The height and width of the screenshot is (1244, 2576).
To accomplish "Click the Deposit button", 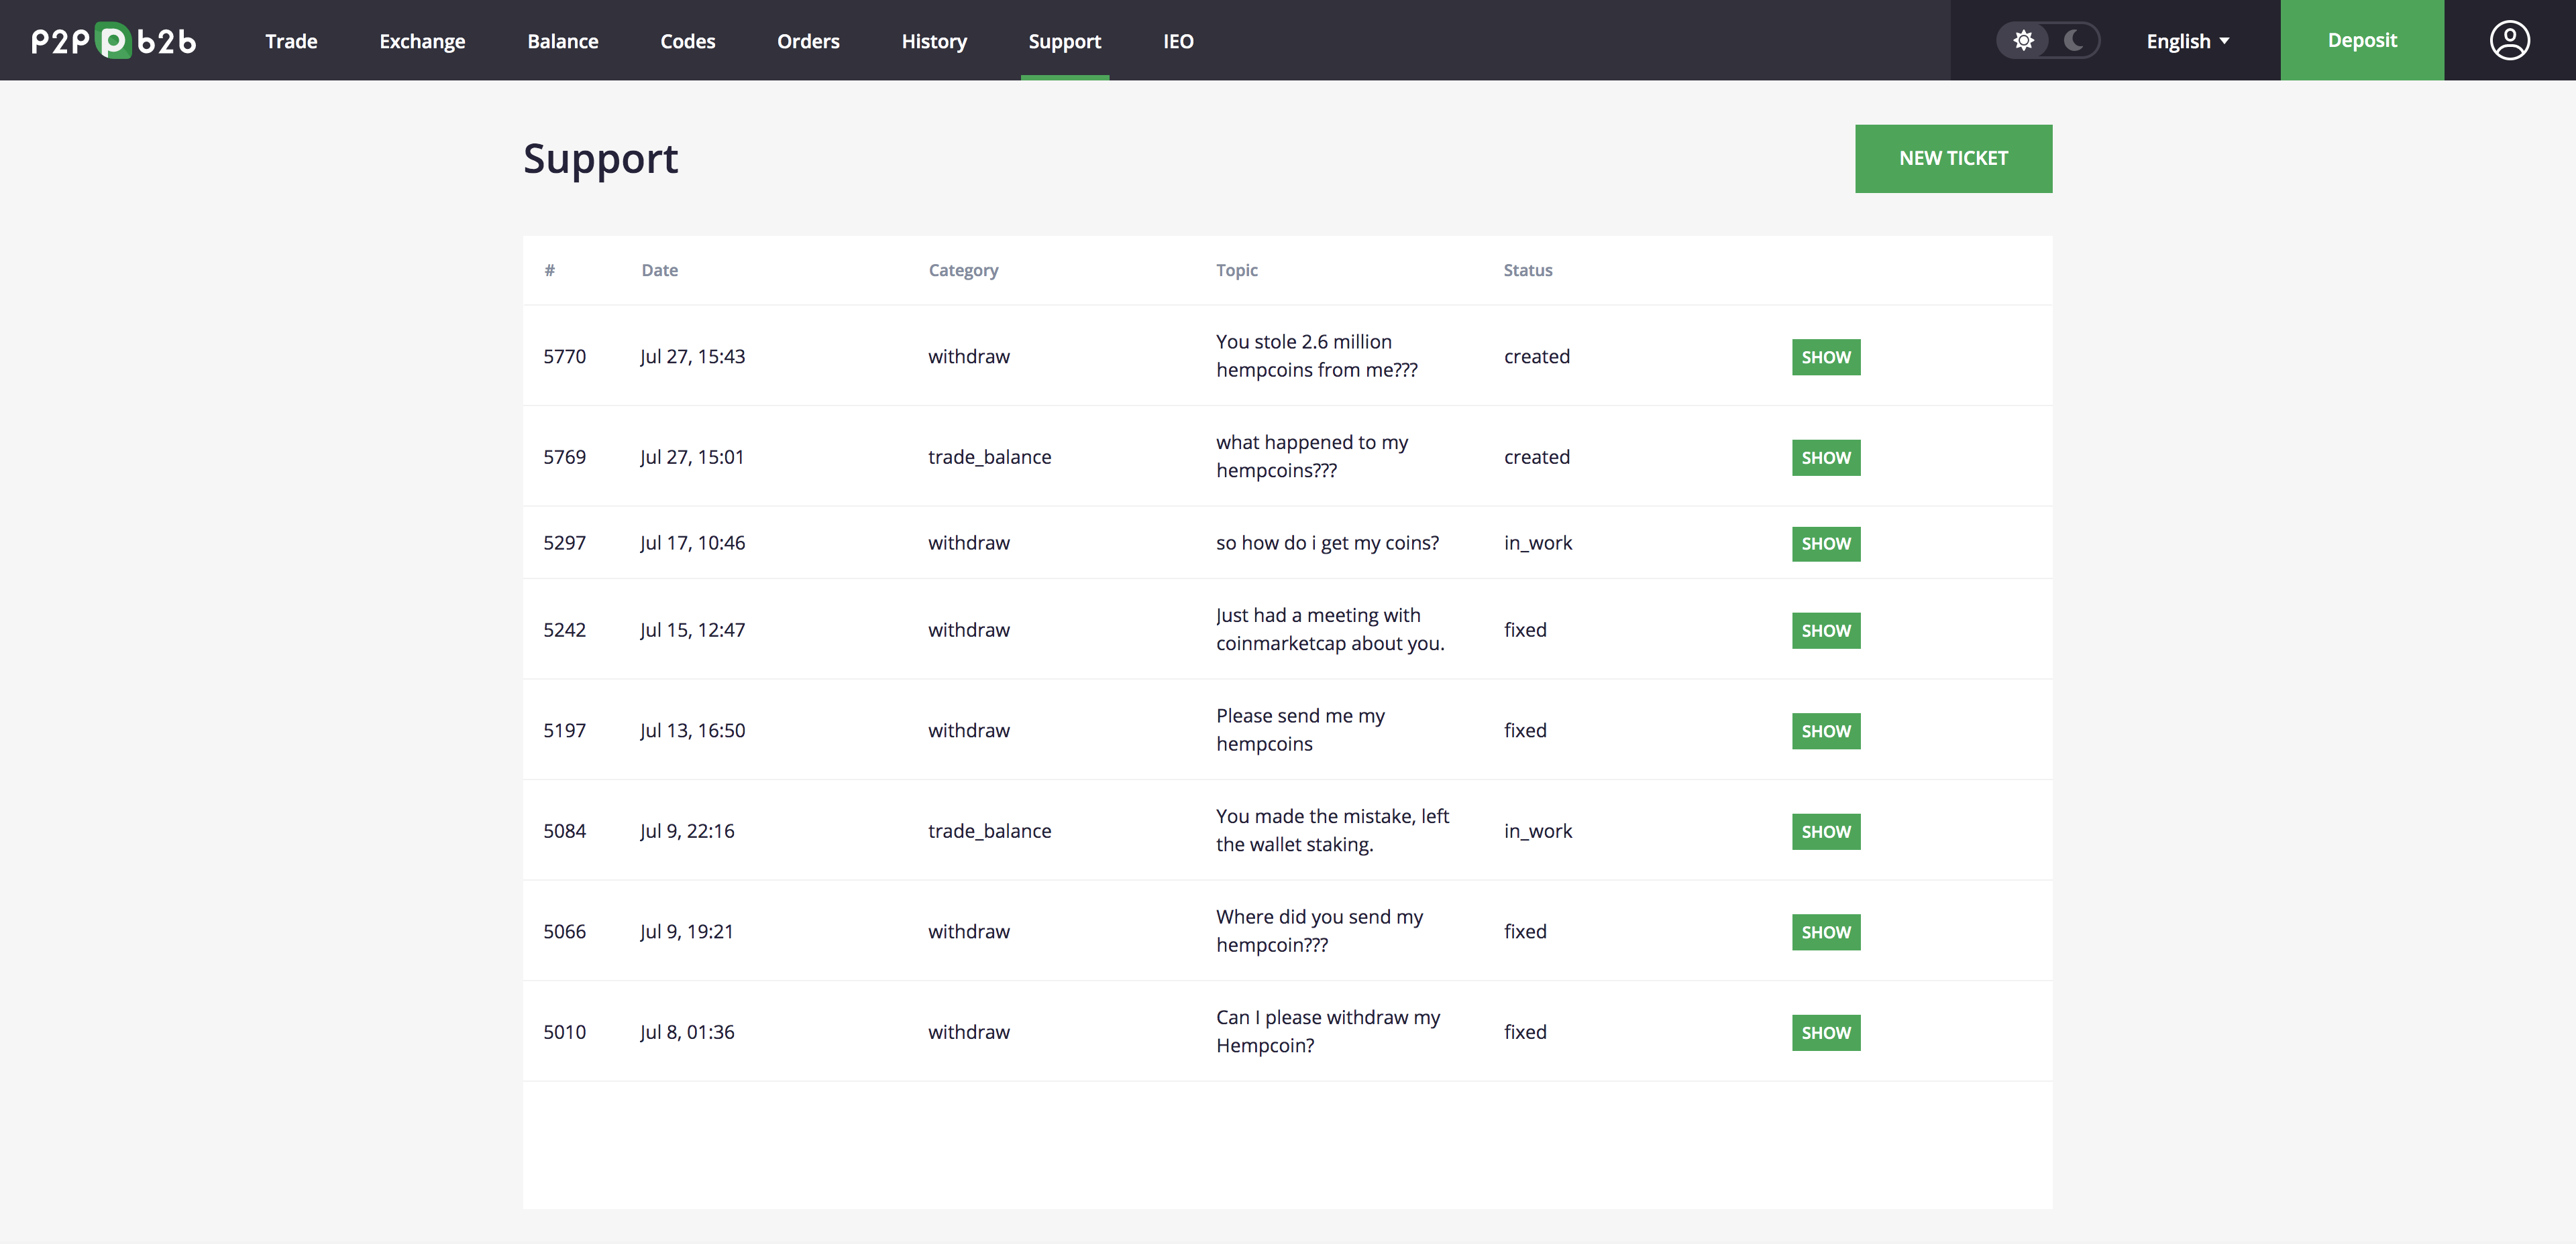I will click(2362, 40).
